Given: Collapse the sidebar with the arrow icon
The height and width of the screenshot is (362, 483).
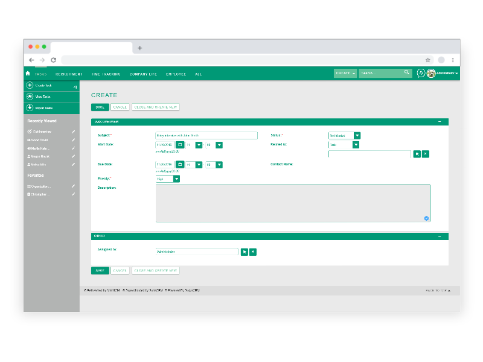Looking at the screenshot, I should (x=75, y=87).
